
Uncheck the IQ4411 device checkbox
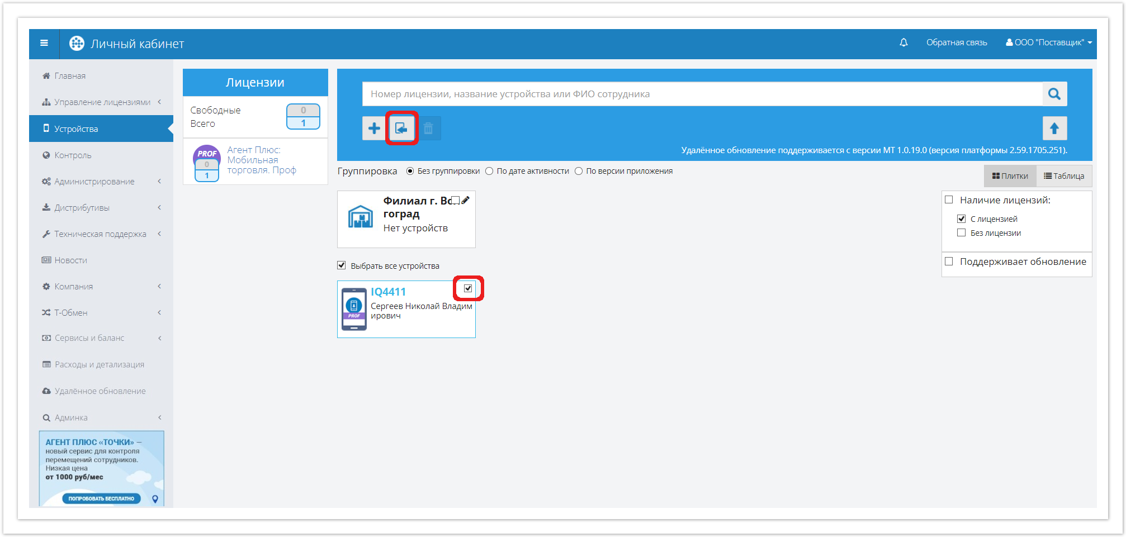(468, 288)
